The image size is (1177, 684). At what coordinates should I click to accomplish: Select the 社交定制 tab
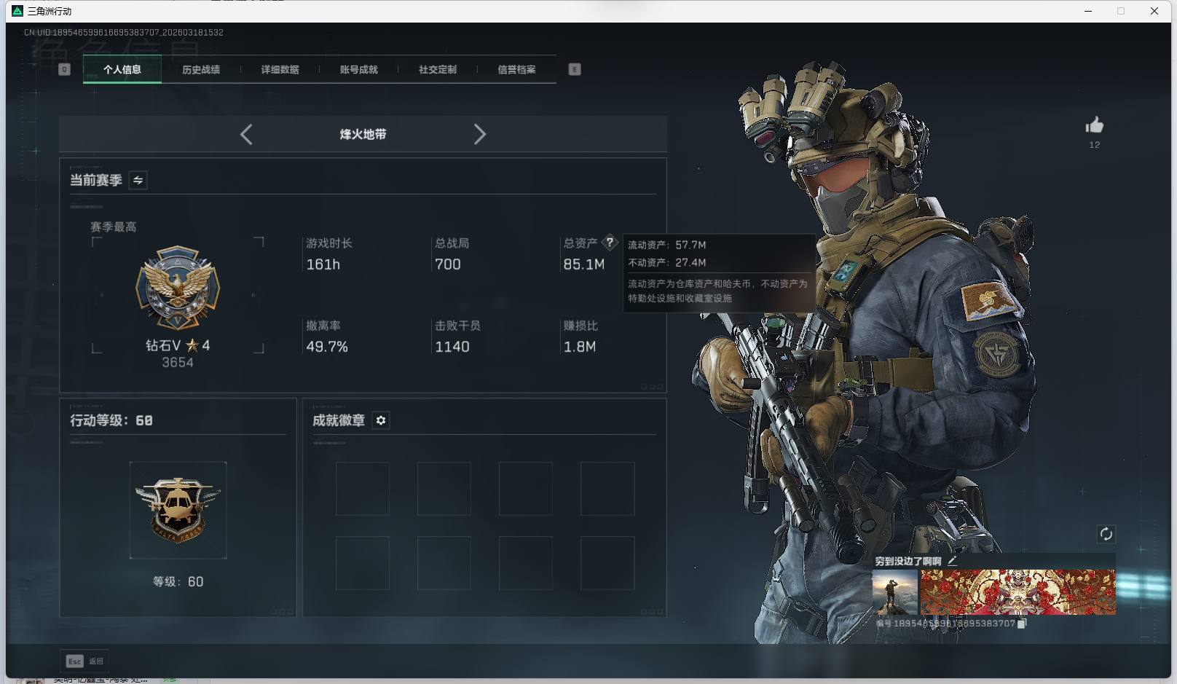pyautogui.click(x=437, y=69)
